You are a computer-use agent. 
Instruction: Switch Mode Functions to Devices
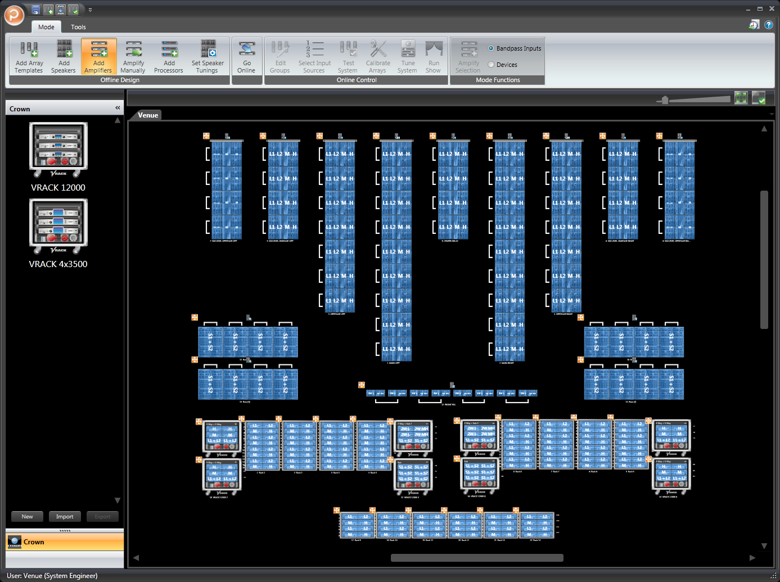pyautogui.click(x=491, y=64)
